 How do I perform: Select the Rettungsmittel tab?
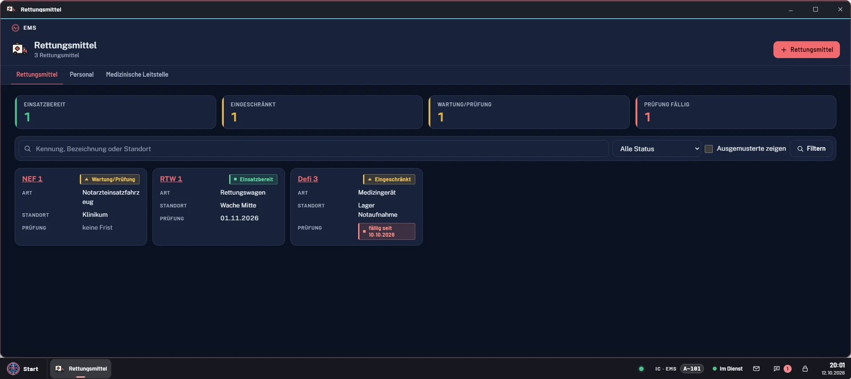coord(37,74)
